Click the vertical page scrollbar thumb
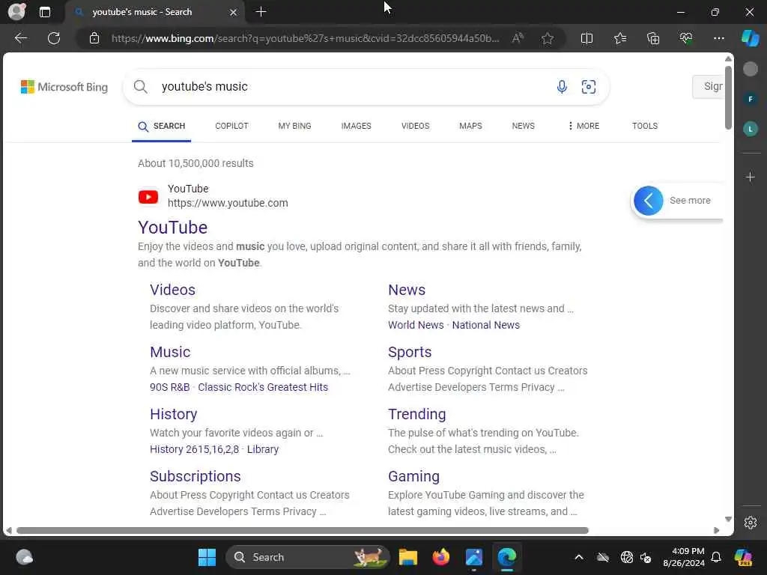 728,98
